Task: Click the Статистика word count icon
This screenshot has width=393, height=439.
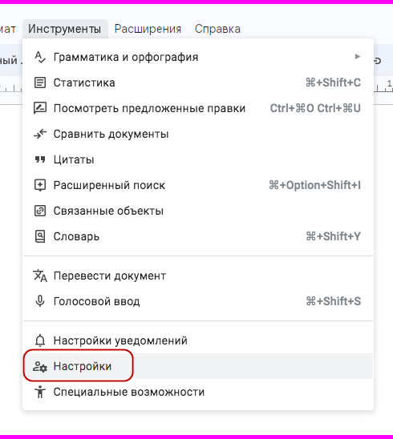Action: tap(40, 83)
